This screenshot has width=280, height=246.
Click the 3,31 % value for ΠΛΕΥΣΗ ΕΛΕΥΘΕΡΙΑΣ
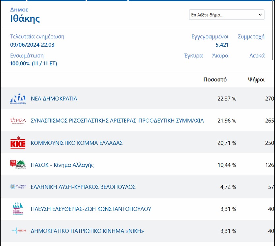[x=228, y=209]
